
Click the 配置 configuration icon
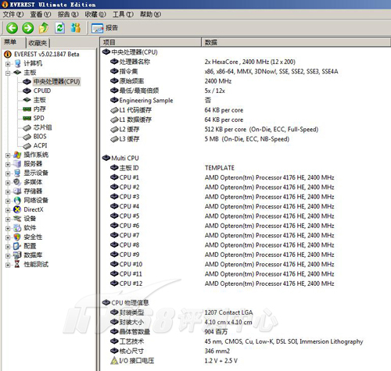(x=17, y=246)
